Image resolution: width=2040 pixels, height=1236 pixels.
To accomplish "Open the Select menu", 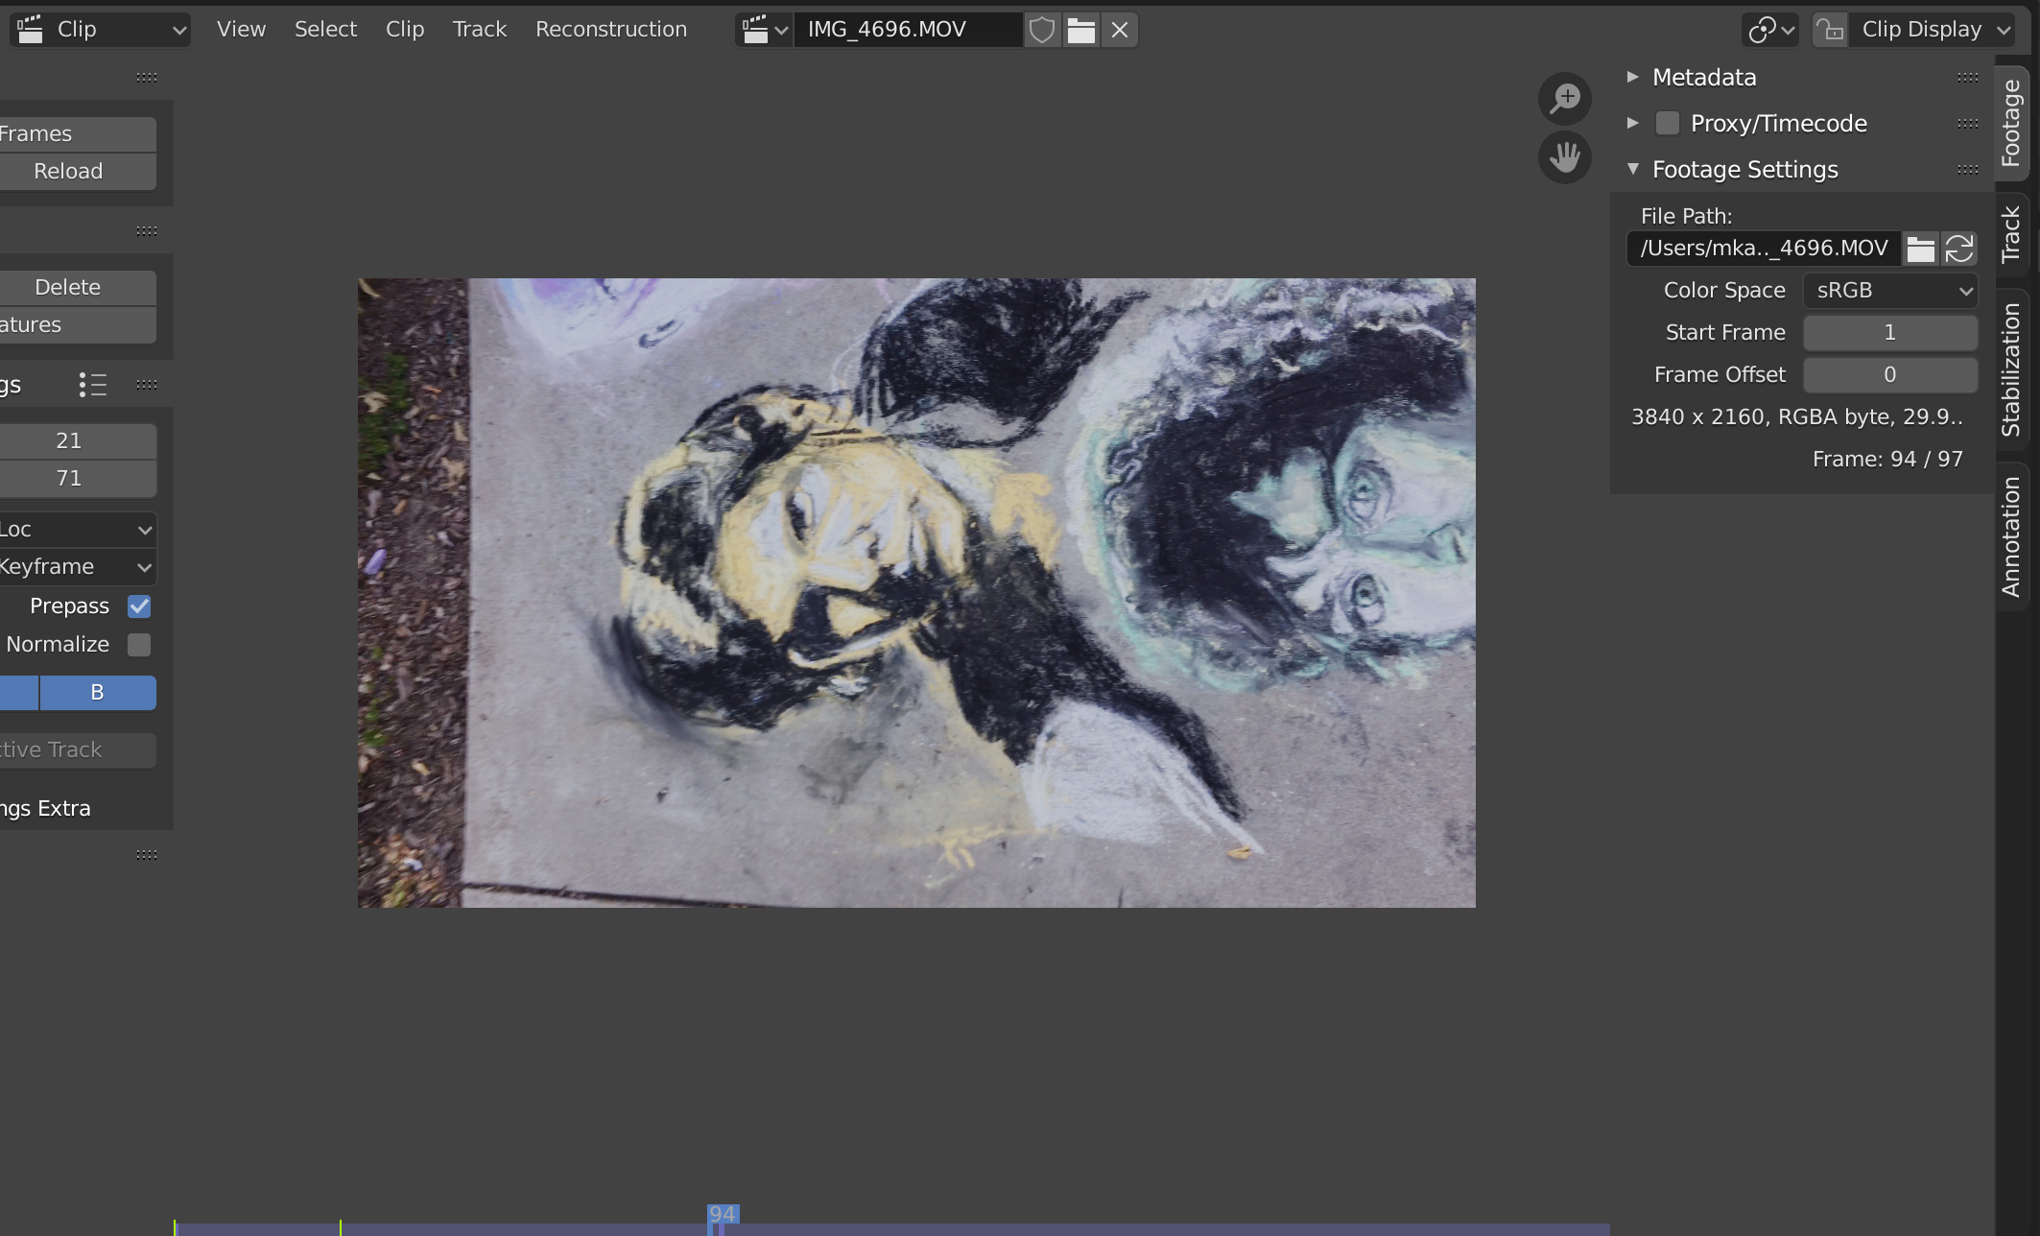I will [325, 30].
